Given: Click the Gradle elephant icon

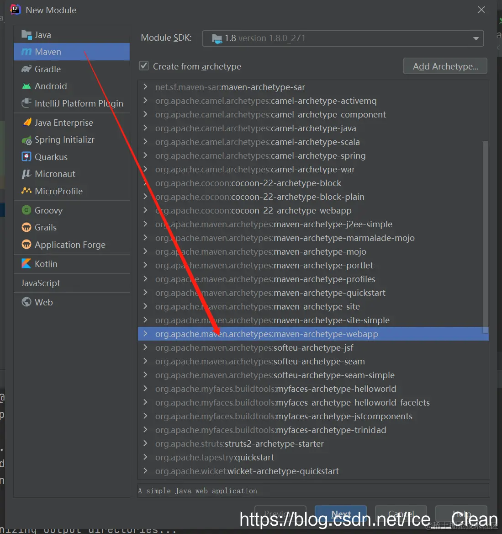Looking at the screenshot, I should 26,69.
